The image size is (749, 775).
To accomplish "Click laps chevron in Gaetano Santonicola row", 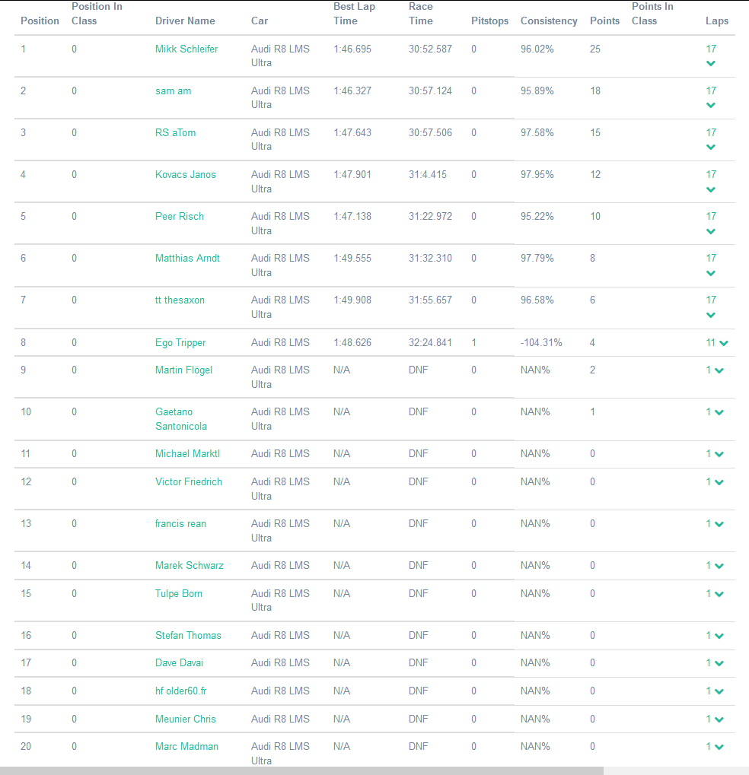I will point(719,412).
